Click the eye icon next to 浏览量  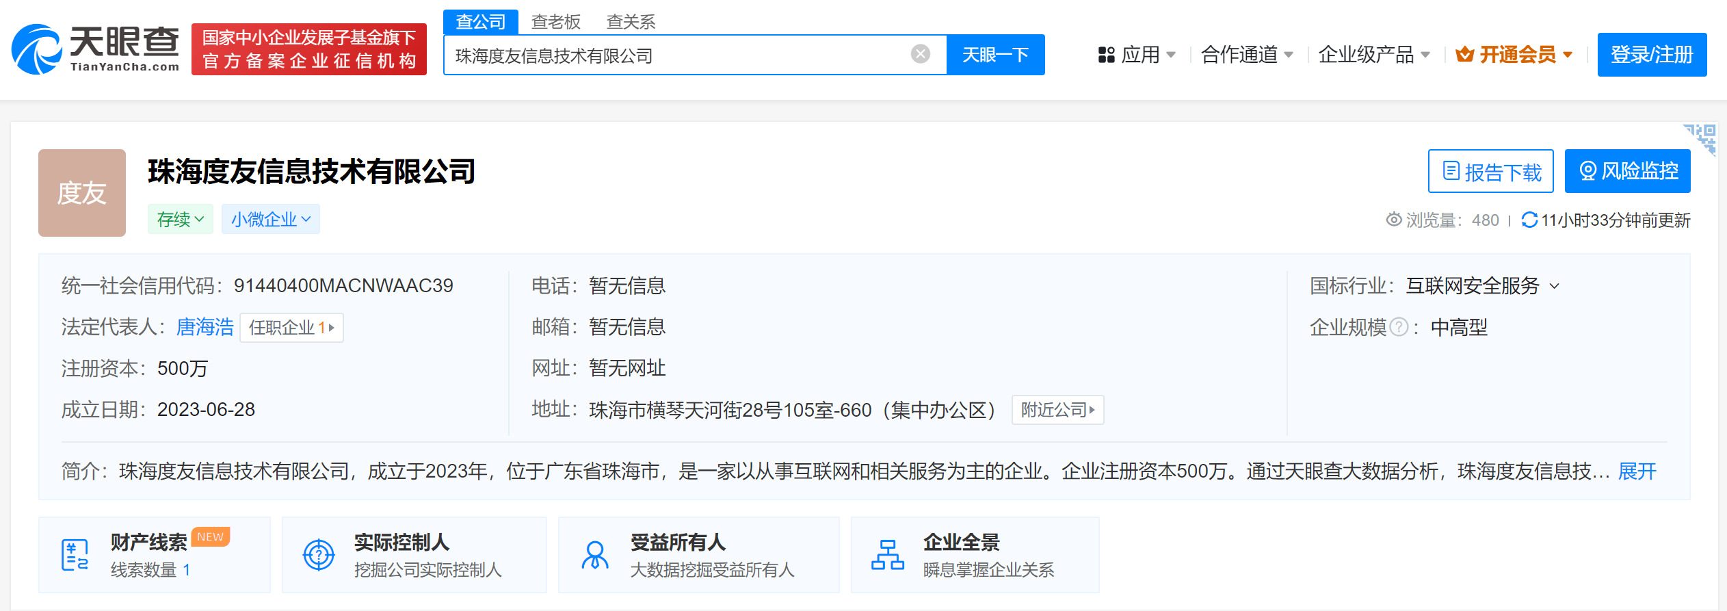point(1393,220)
